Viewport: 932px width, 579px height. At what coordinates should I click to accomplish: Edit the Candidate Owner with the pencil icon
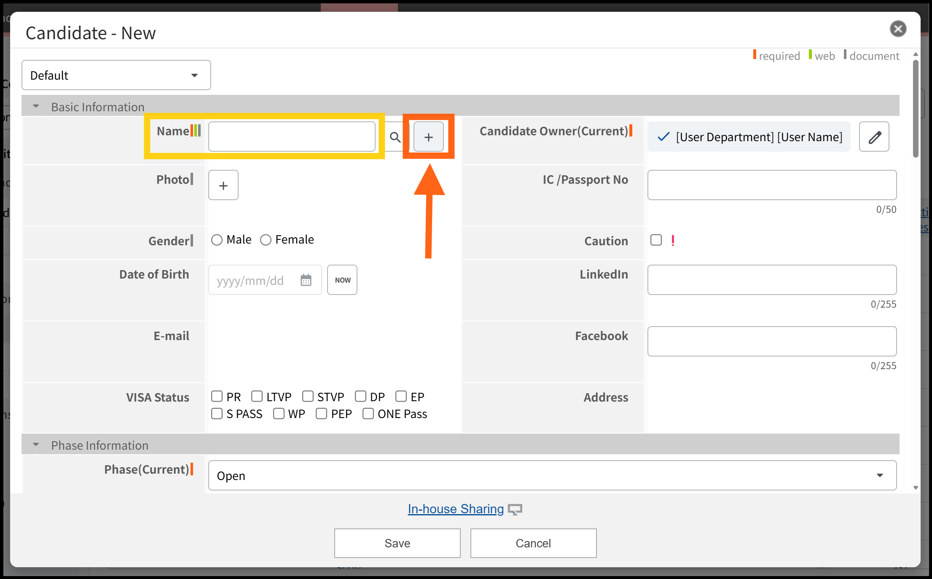click(x=874, y=137)
